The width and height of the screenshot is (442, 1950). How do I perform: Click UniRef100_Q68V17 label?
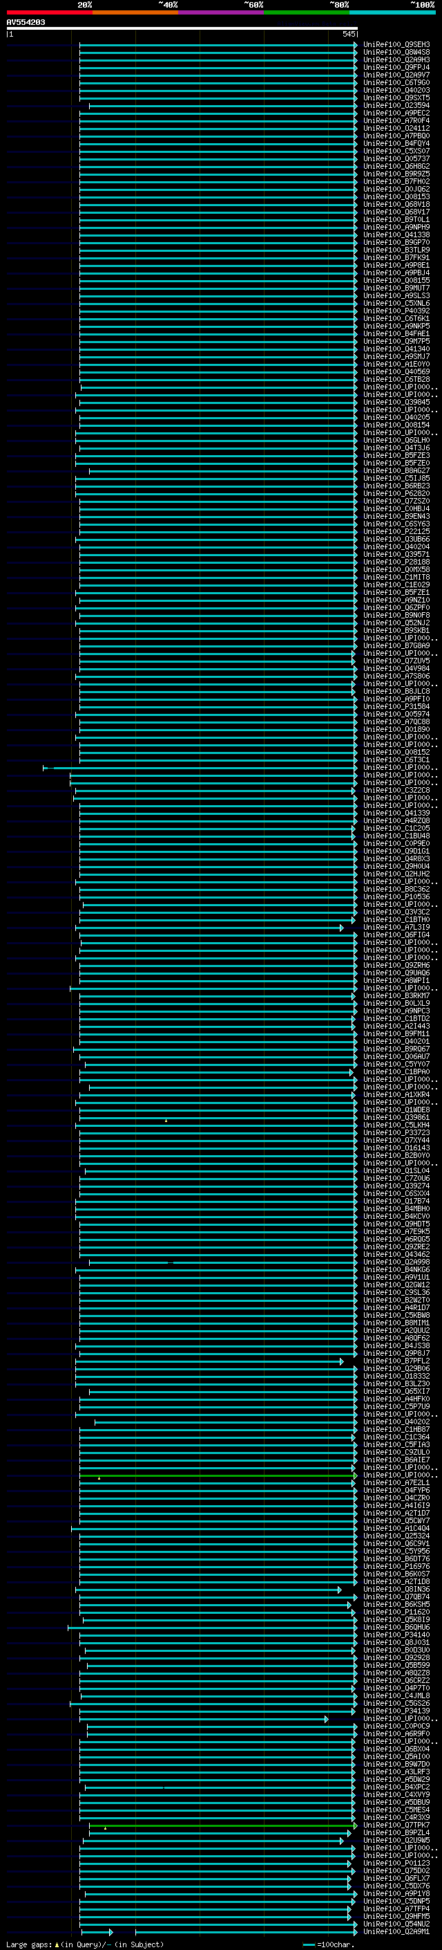pyautogui.click(x=396, y=212)
